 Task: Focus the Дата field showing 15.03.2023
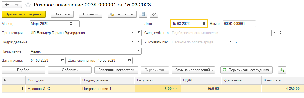pos(186,24)
